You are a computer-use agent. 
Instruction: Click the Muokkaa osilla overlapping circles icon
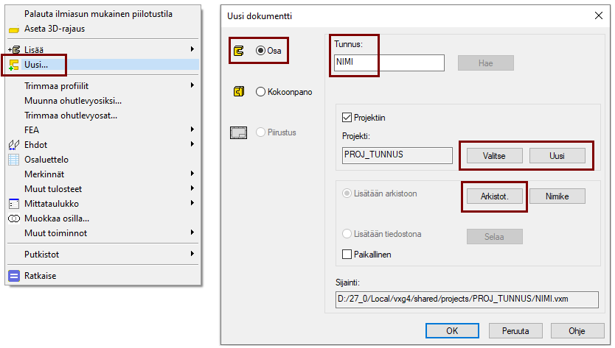(14, 219)
